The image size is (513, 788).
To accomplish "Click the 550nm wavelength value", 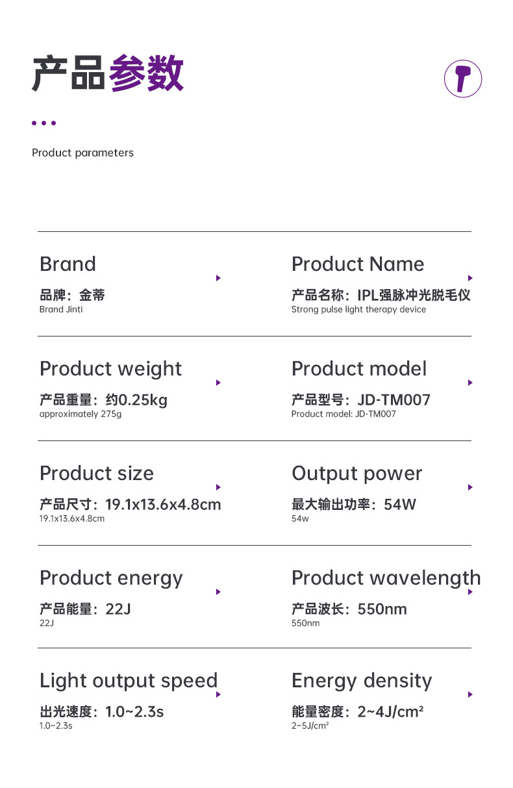I will tap(382, 609).
